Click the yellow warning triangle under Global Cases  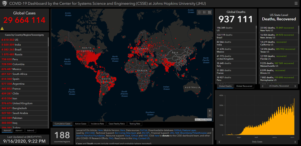tap(2, 29)
